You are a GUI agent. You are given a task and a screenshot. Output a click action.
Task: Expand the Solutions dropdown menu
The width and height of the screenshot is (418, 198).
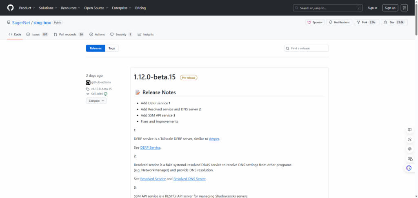[48, 8]
